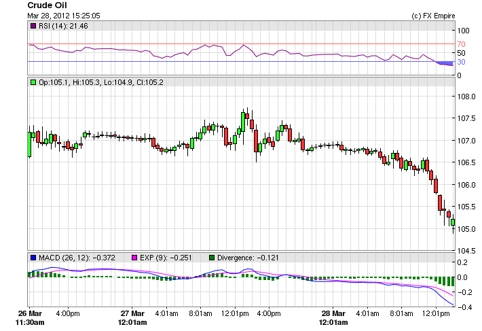This screenshot has height=331, width=482.
Task: Click the date label '28 Mar 12:01am'
Action: coord(333,318)
